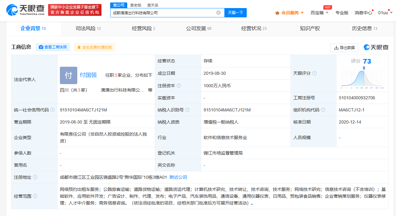
Task: Select the credit code 91510104MA6CTJ121M under 统一社会信用代码
Action: [x=83, y=110]
